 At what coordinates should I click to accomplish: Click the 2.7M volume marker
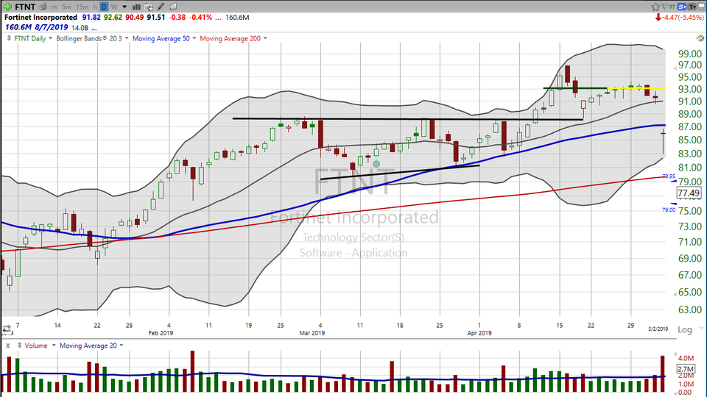click(x=686, y=369)
